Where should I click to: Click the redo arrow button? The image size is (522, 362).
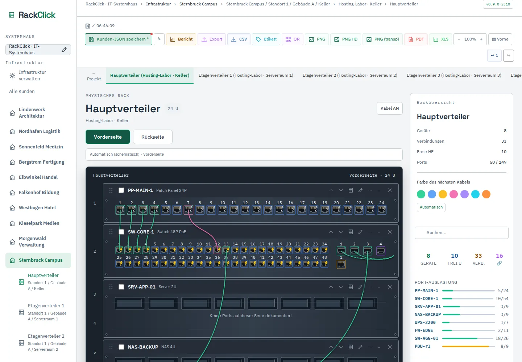509,55
